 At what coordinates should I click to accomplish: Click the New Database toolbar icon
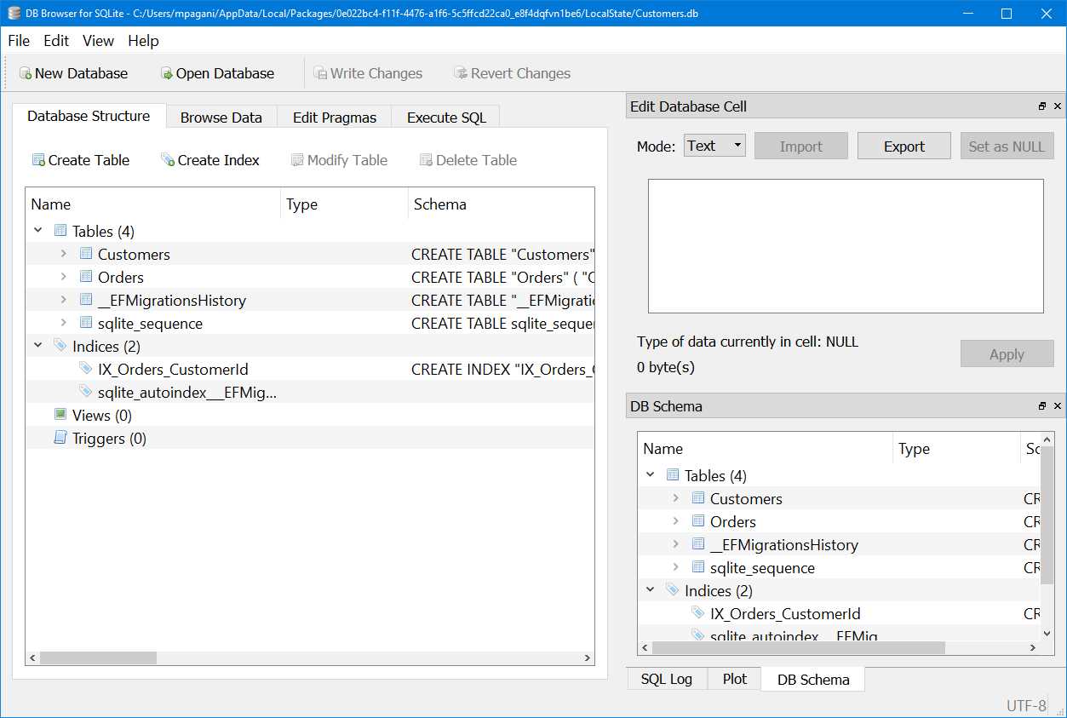24,73
